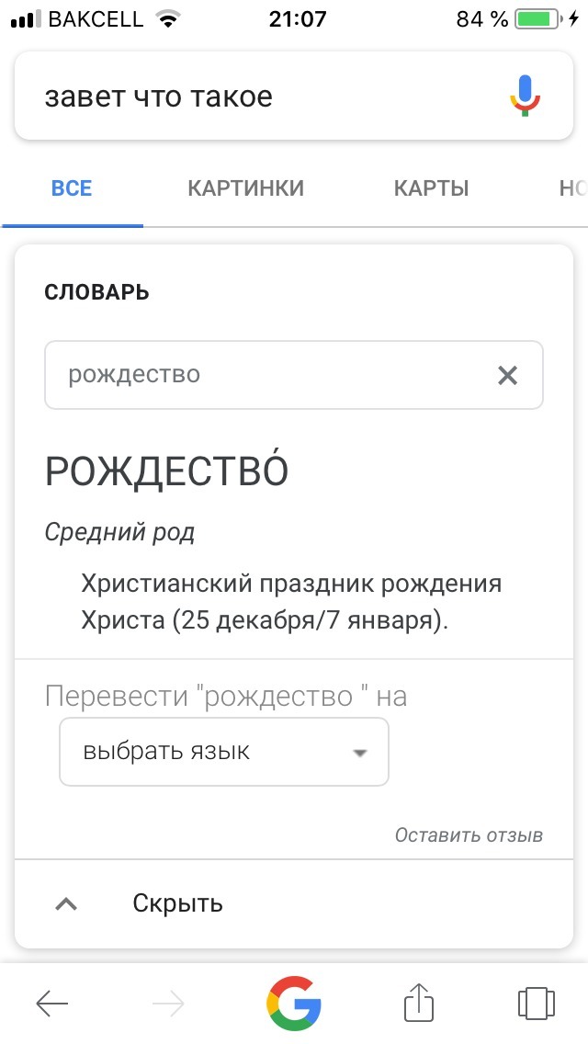Screen dimensions: 588x1044
Task: Tap the battery indicator in status bar
Action: (537, 19)
